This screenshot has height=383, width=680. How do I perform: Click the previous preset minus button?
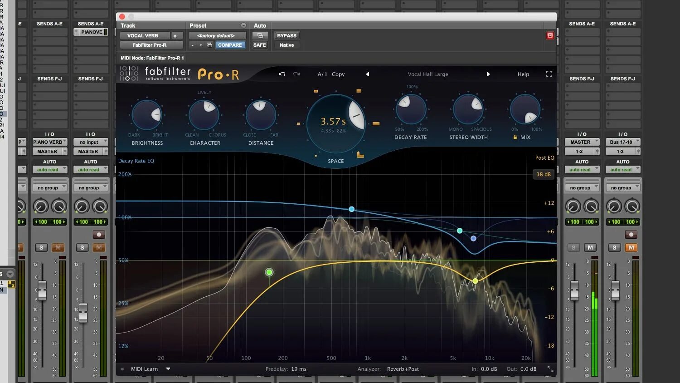[192, 45]
